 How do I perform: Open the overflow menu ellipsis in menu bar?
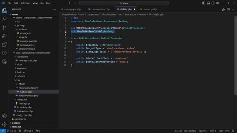(55, 3)
